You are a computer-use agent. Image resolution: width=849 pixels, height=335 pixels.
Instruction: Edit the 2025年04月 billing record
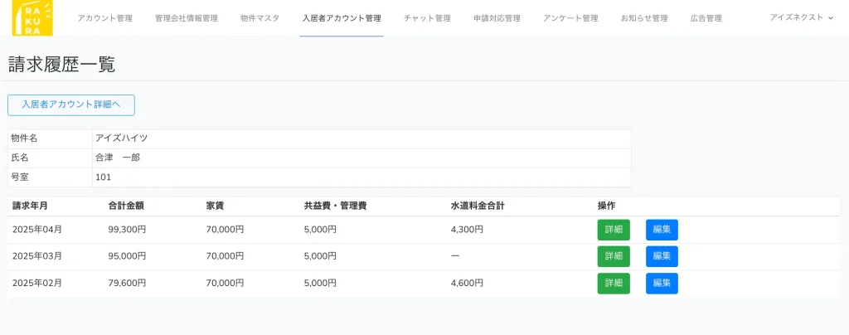[662, 230]
